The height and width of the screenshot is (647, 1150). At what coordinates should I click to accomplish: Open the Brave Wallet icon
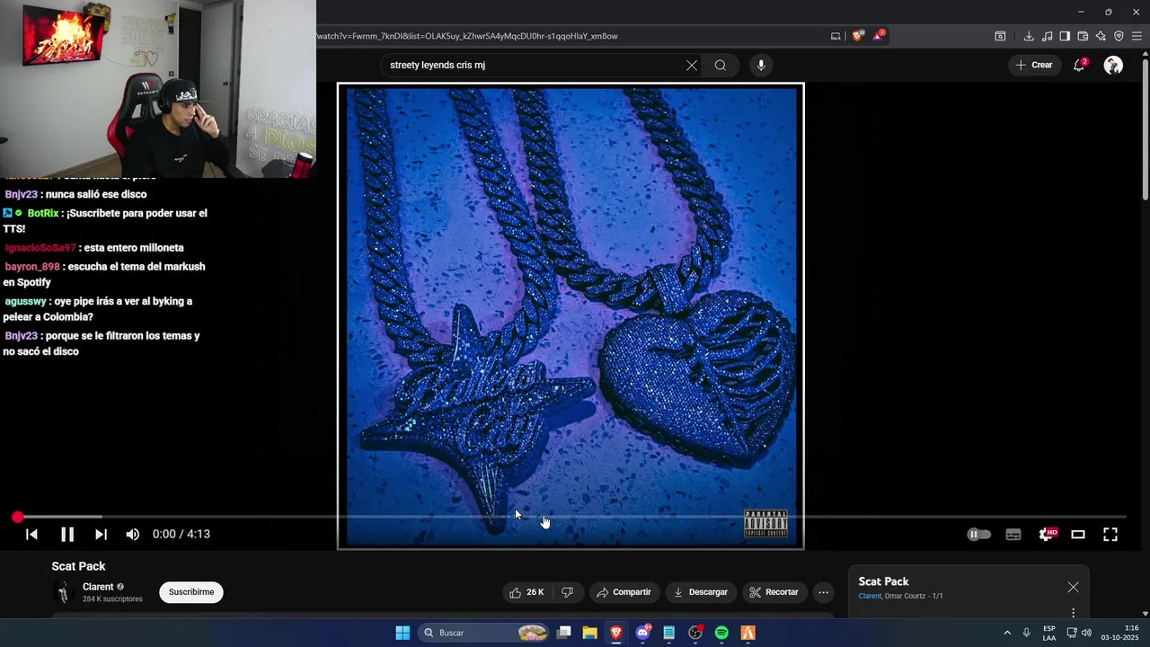coord(1083,36)
